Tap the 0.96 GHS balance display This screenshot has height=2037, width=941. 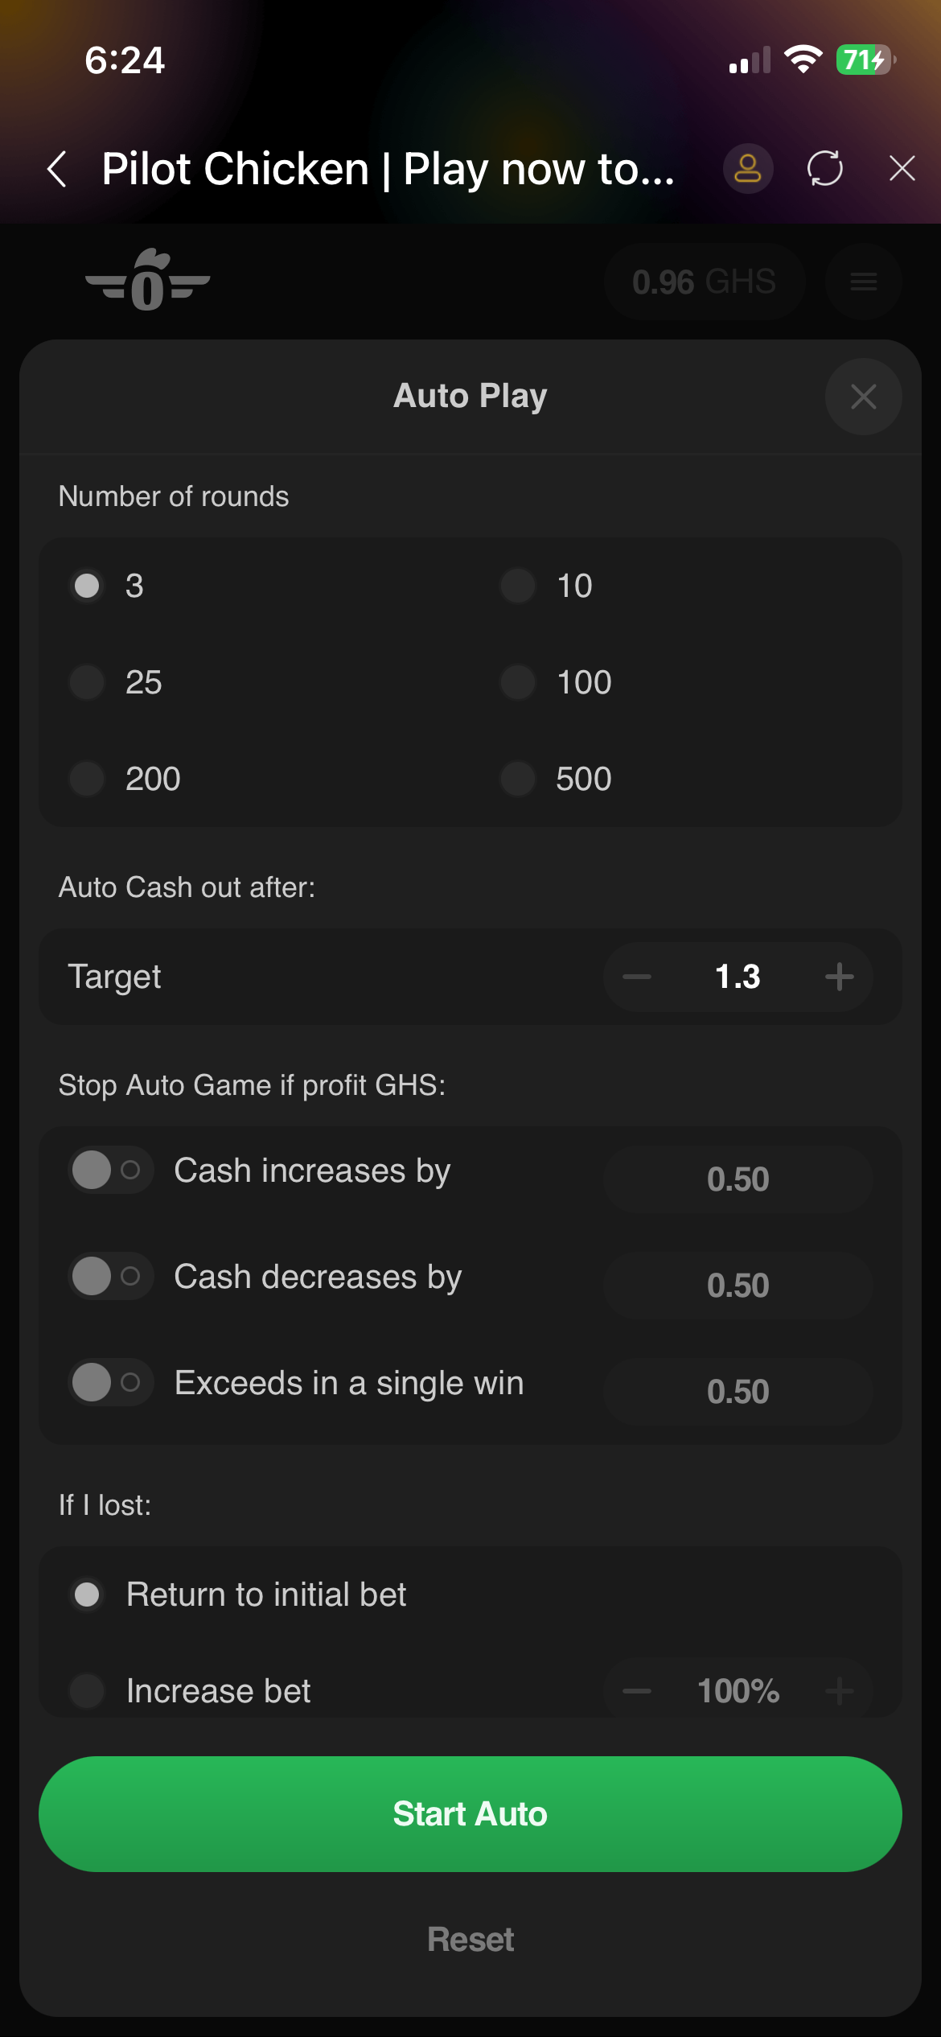coord(704,282)
